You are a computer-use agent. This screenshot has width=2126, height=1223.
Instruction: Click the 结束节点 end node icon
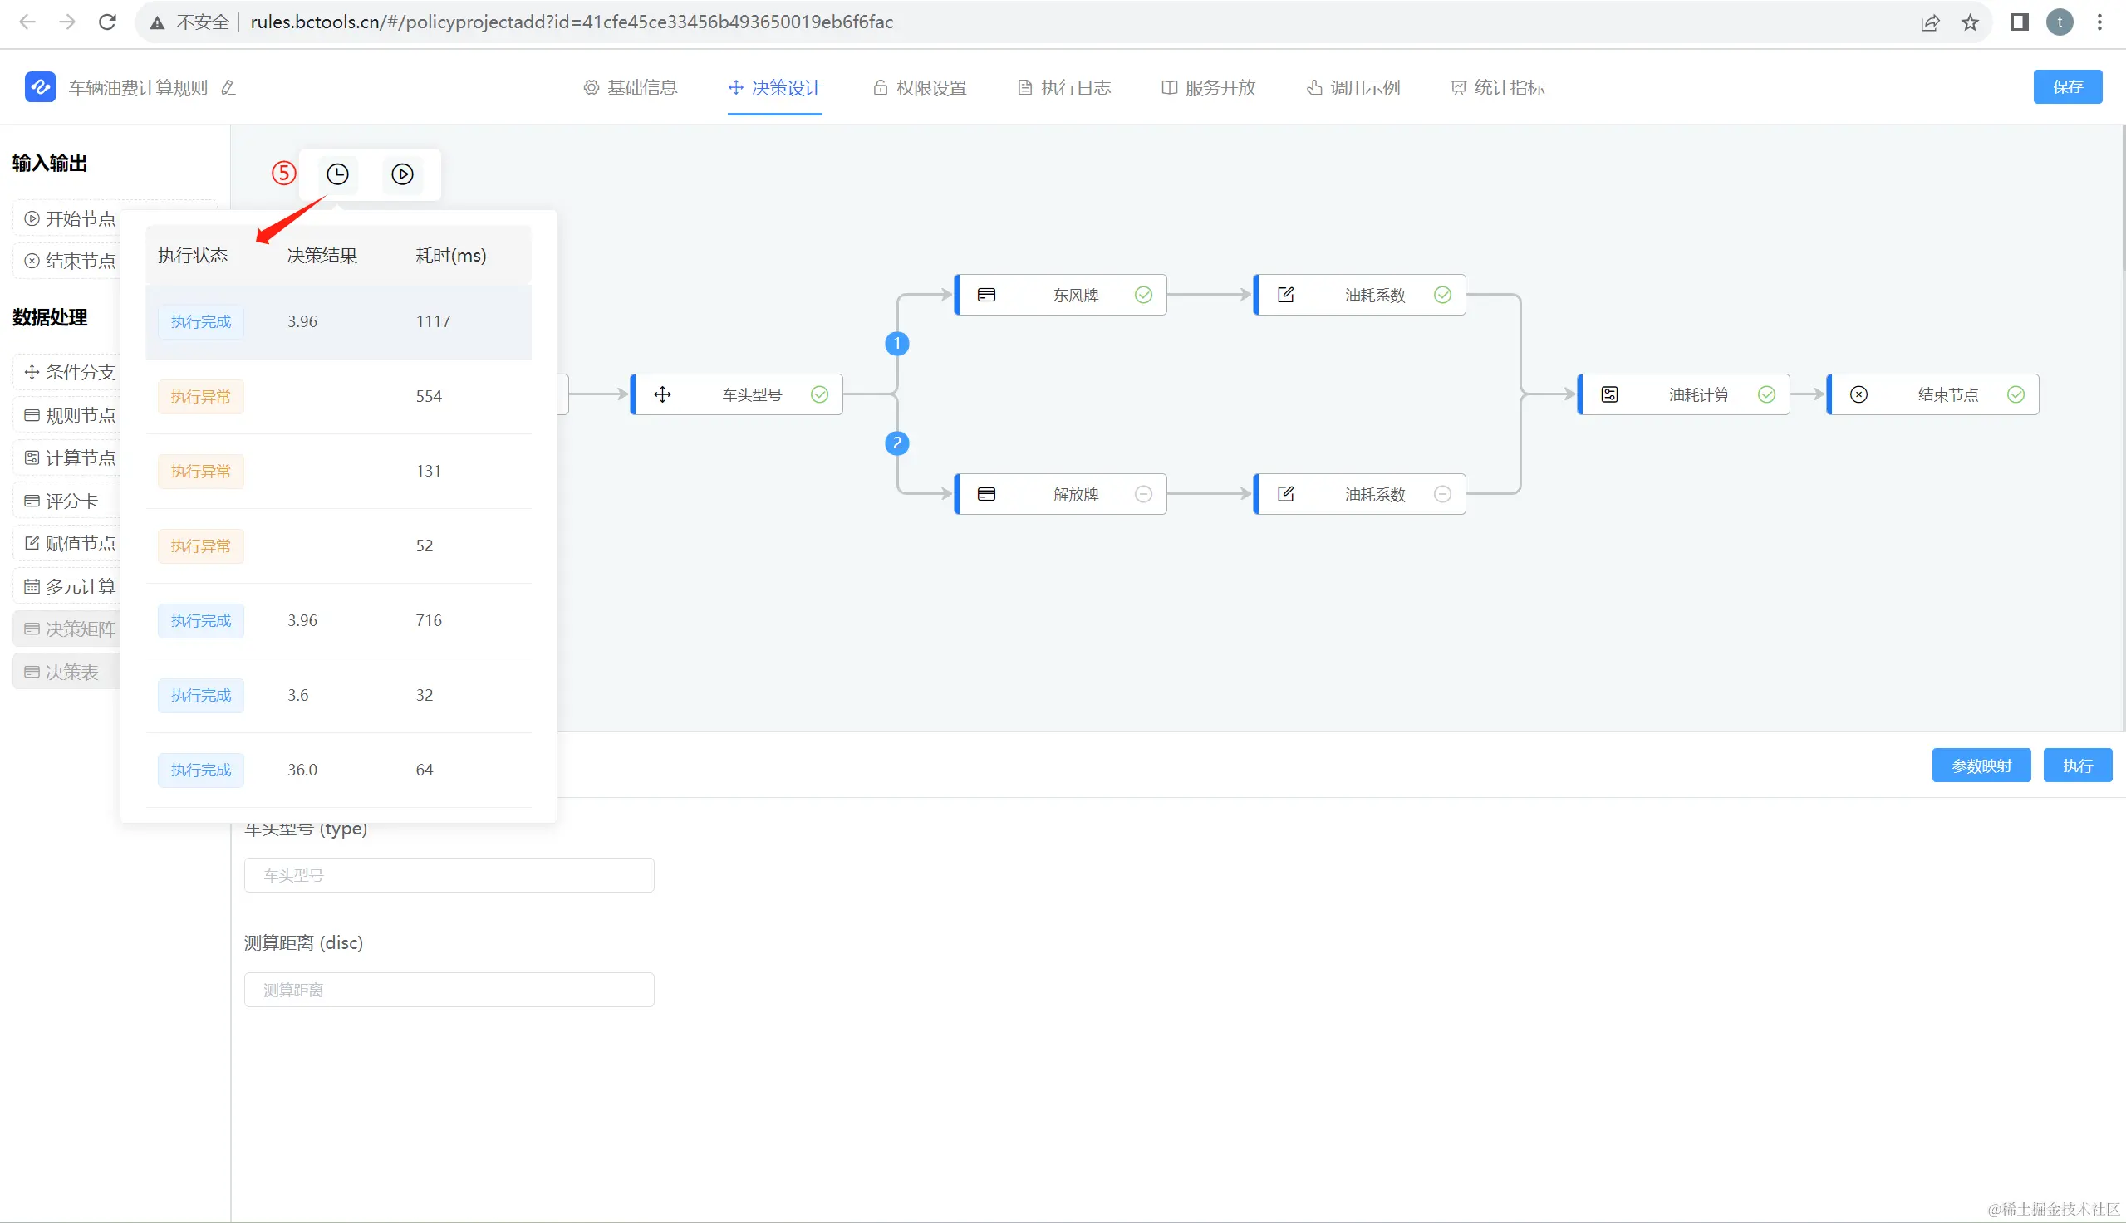pos(1858,394)
